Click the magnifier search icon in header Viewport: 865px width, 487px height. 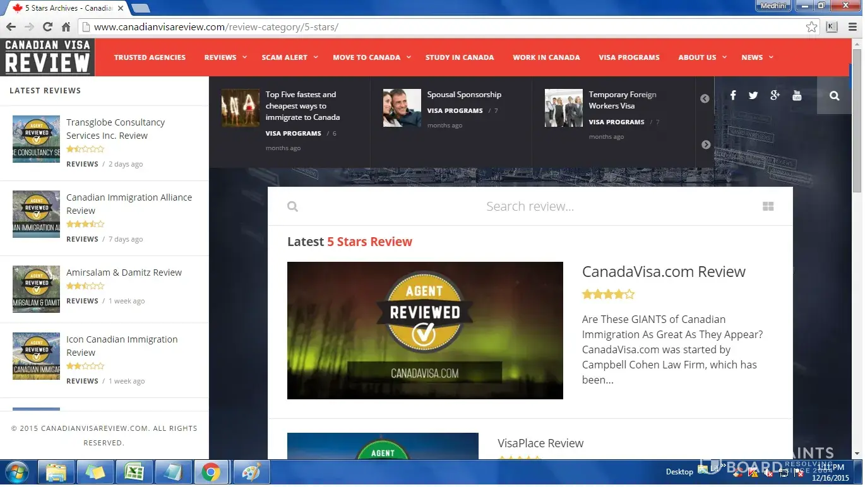[x=834, y=96]
